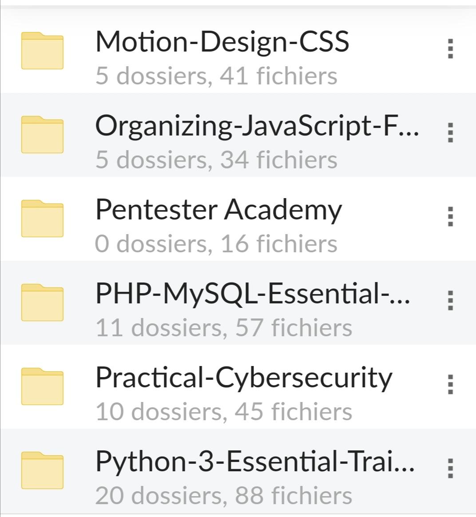Click the Organizing-JavaScript-F folder icon
This screenshot has width=476, height=517.
pos(43,135)
